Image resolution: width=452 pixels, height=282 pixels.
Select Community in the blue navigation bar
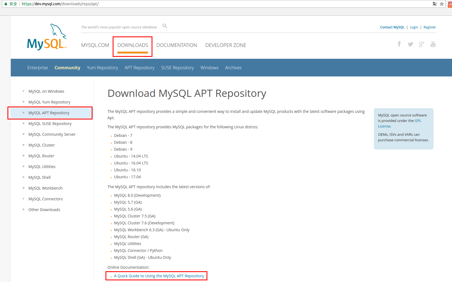(x=67, y=68)
